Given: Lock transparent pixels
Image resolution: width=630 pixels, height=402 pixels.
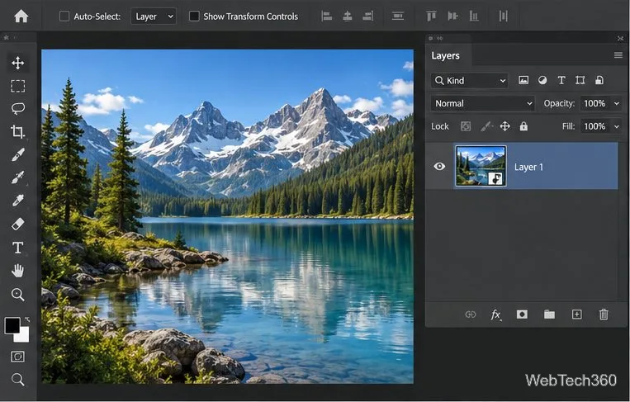Looking at the screenshot, I should (466, 126).
